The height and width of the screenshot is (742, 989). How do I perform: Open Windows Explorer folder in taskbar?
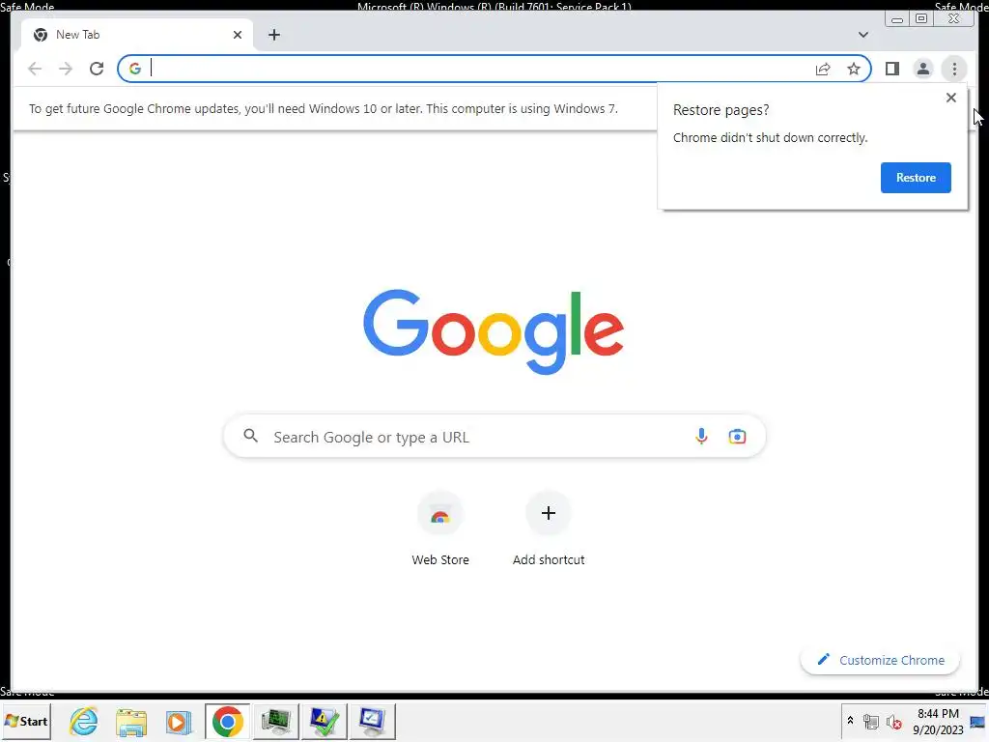(131, 722)
